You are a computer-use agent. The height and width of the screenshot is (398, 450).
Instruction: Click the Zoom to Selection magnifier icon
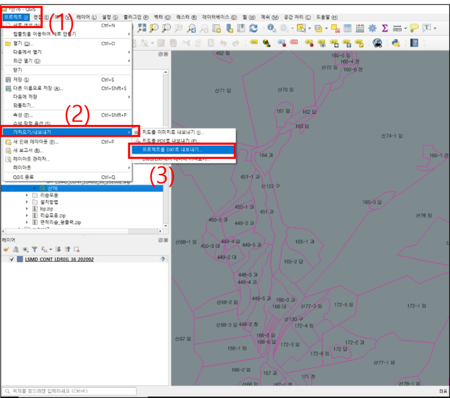154,28
